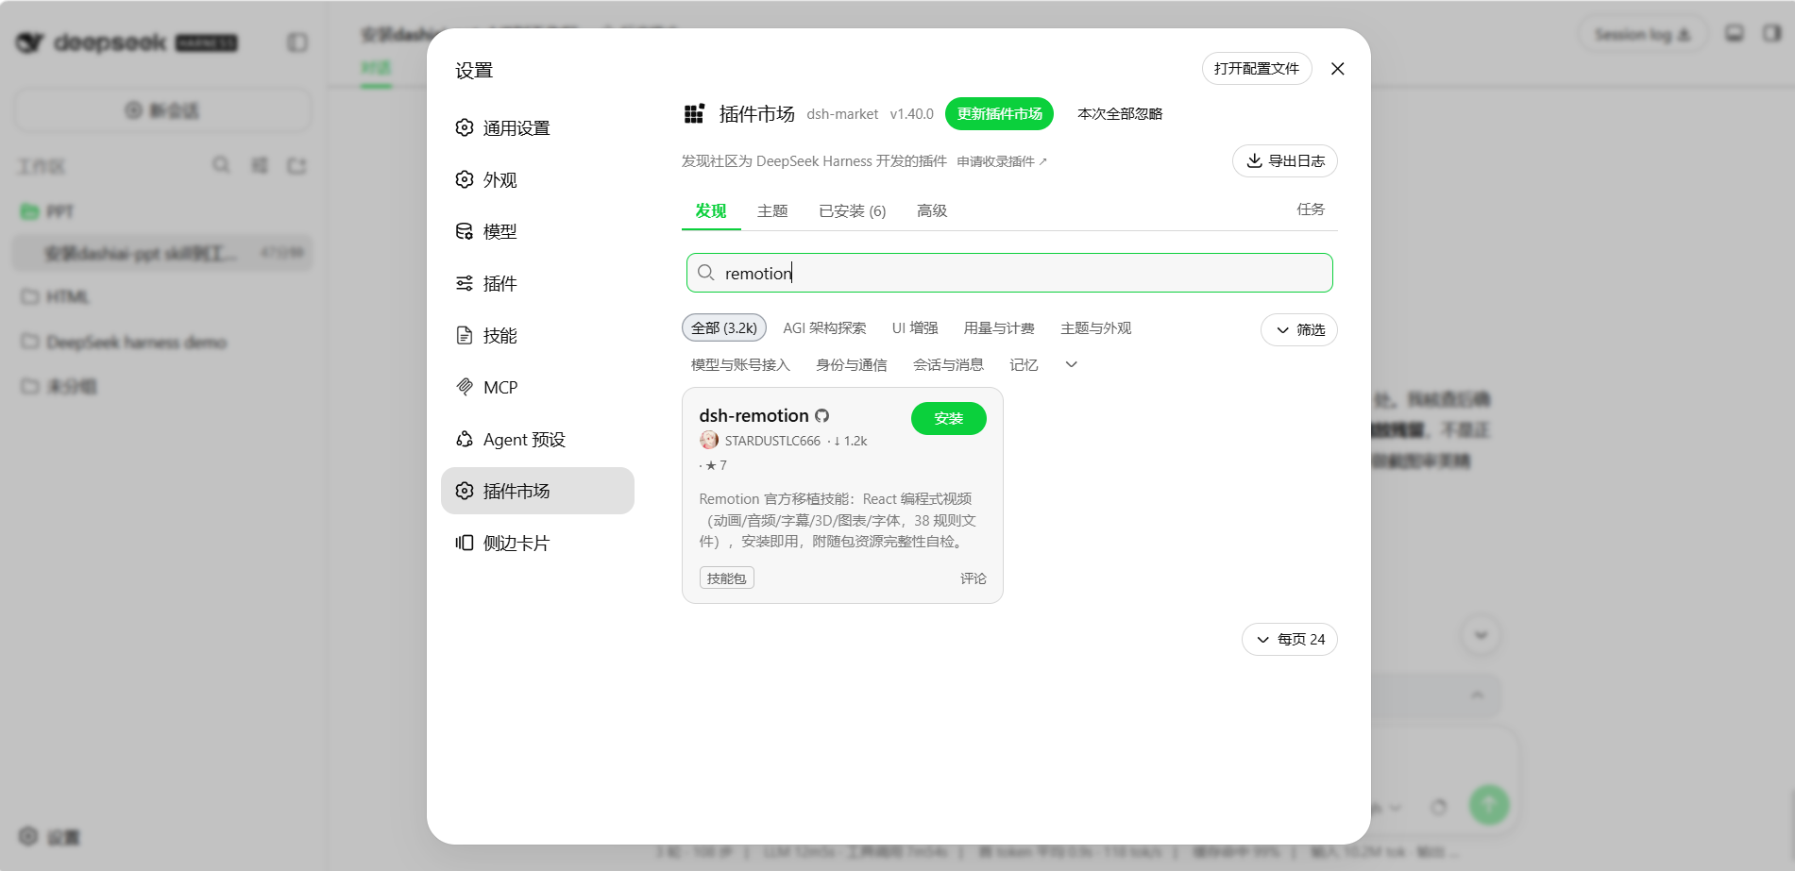The height and width of the screenshot is (871, 1795).
Task: Click 本次全部忽略 to ignore updates
Action: coord(1120,114)
